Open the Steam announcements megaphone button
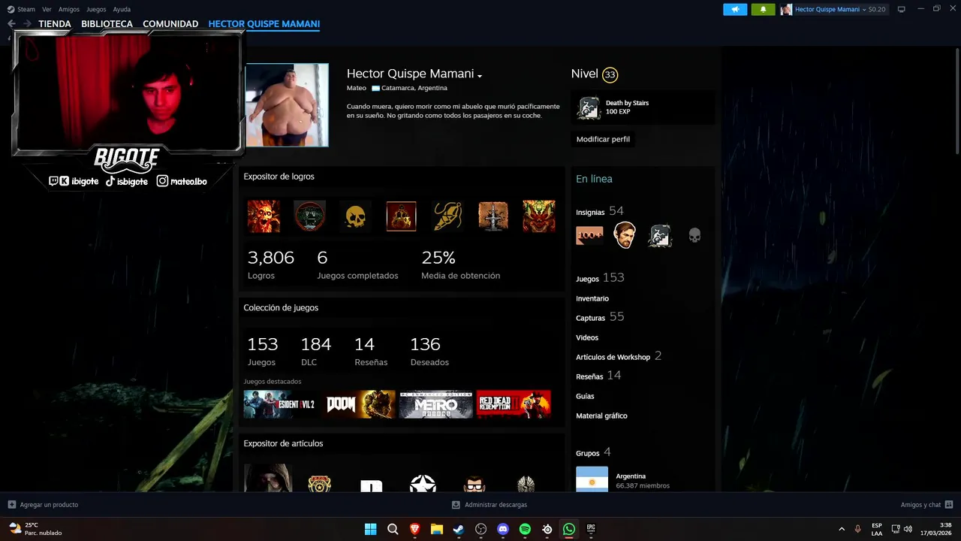This screenshot has height=541, width=961. click(735, 9)
